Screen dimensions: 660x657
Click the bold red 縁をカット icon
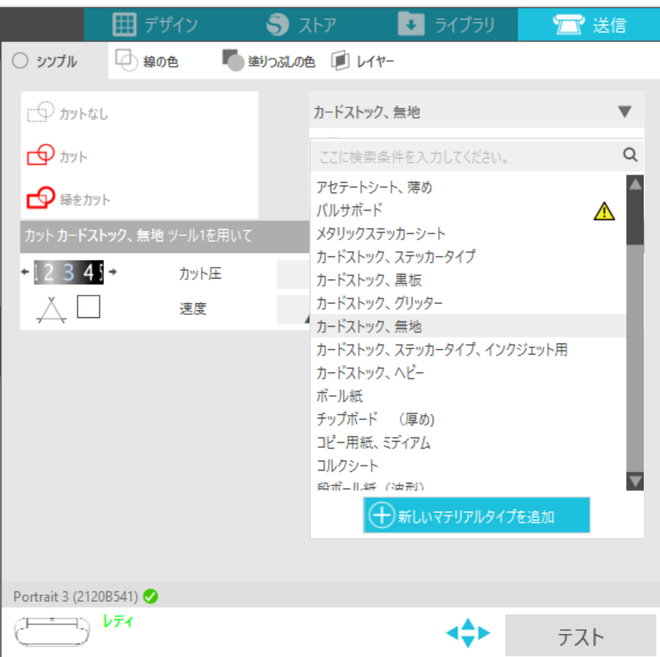40,198
